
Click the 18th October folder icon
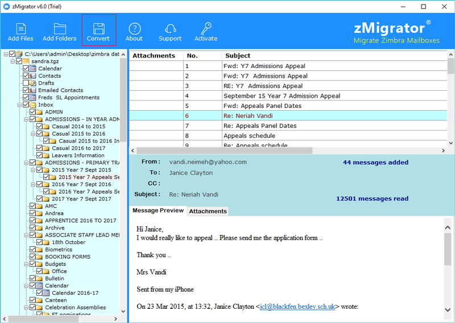coord(47,242)
